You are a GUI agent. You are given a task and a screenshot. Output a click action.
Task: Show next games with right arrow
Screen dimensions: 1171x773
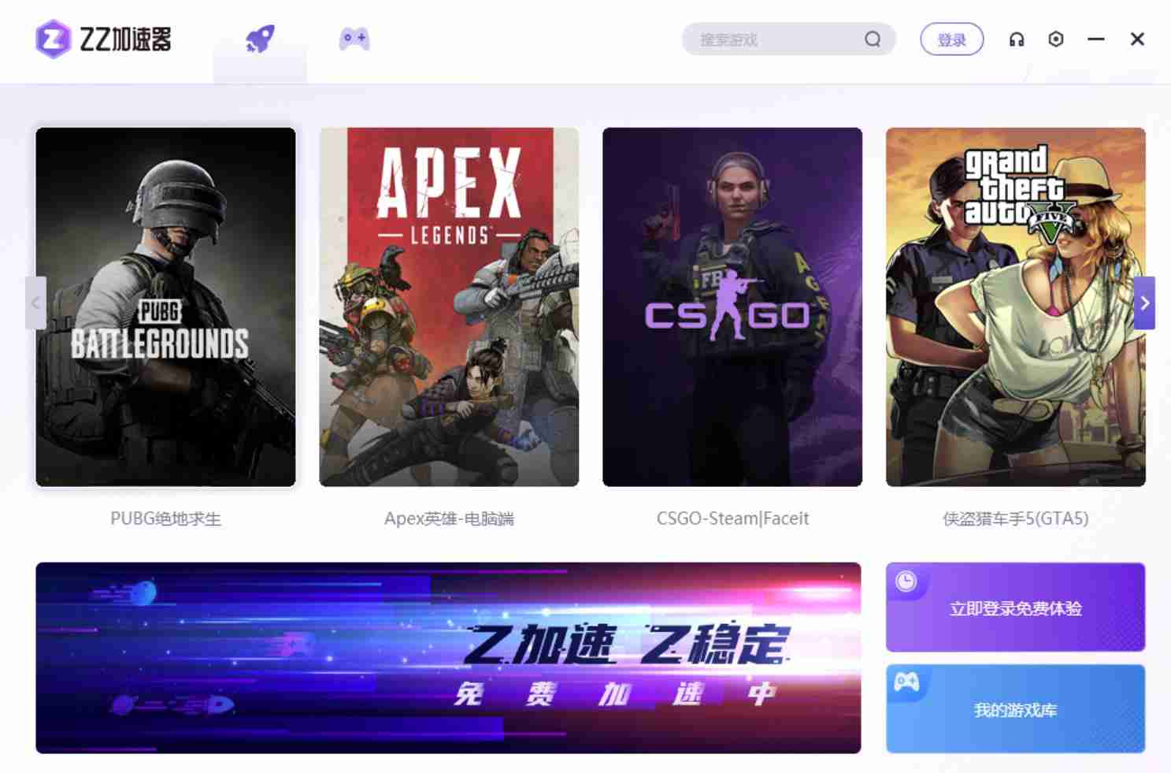click(x=1144, y=303)
